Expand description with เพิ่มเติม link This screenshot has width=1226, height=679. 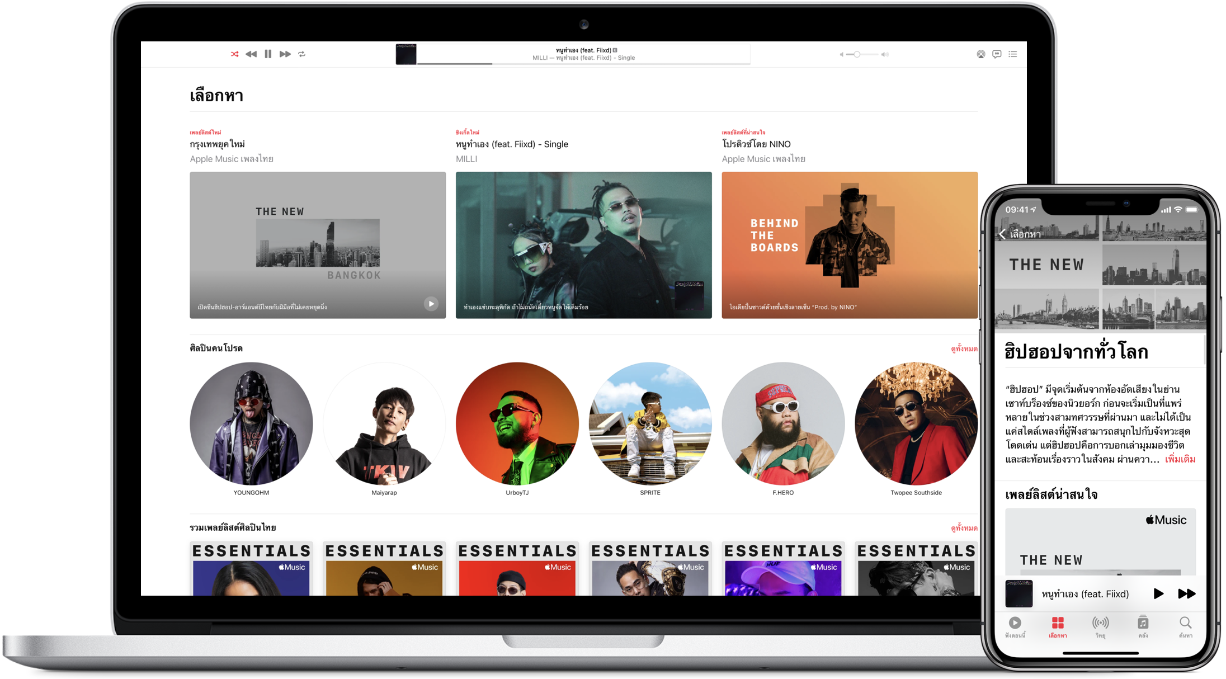pyautogui.click(x=1180, y=459)
